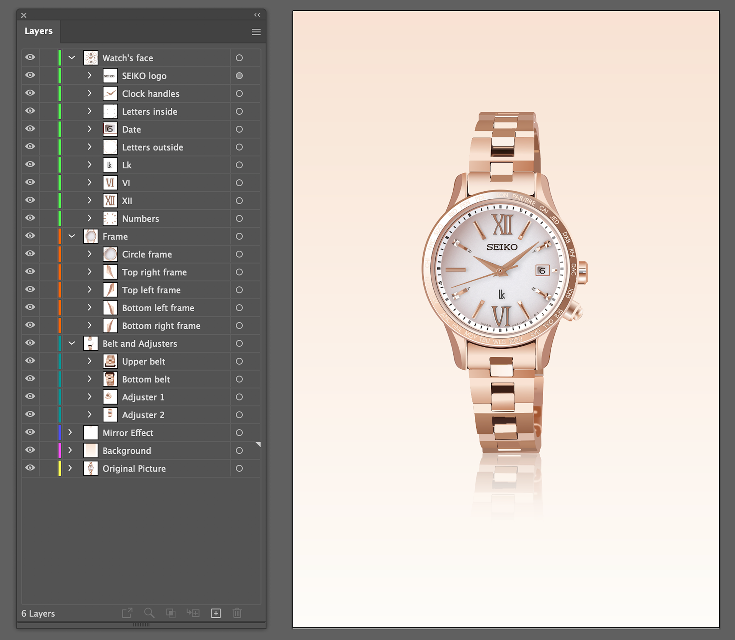Select the Top left frame layer row
This screenshot has height=640, width=735.
[141, 290]
